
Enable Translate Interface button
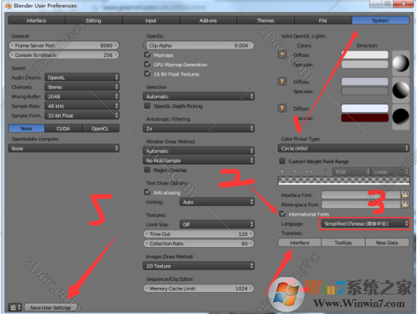click(300, 243)
